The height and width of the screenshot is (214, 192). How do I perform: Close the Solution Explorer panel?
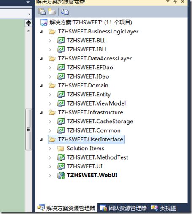click(183, 2)
